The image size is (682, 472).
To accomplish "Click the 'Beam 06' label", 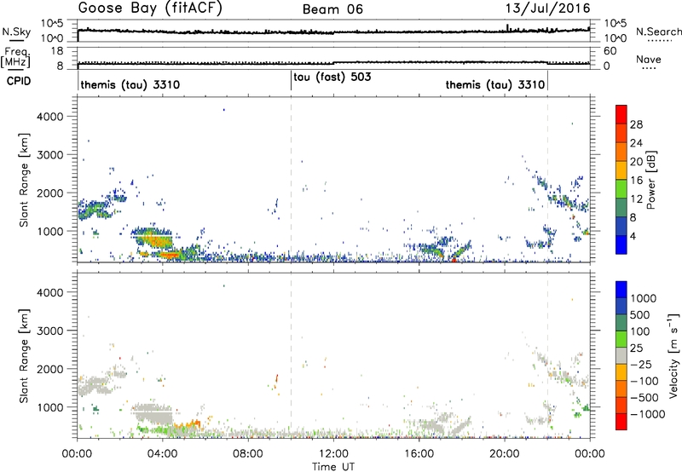I will 332,9.
